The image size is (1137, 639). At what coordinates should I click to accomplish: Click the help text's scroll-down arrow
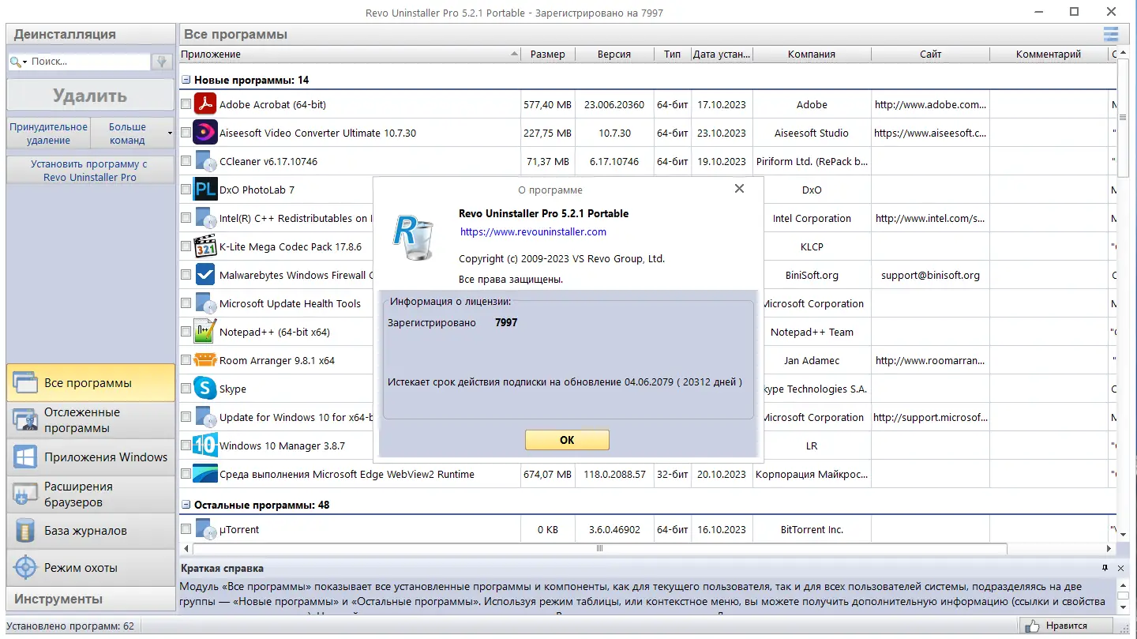coord(1124,608)
